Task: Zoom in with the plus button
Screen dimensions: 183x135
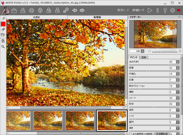Action: 180,51
